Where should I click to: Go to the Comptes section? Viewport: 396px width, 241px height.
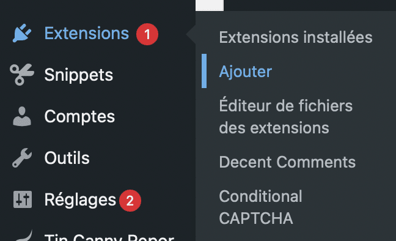[79, 117]
